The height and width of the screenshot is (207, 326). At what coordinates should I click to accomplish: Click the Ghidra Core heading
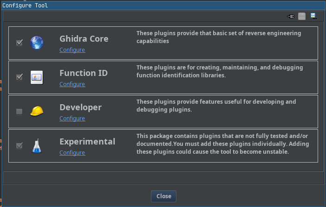[x=84, y=39]
